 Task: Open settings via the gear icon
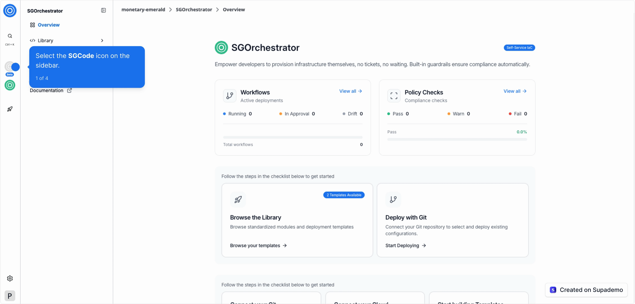point(10,278)
